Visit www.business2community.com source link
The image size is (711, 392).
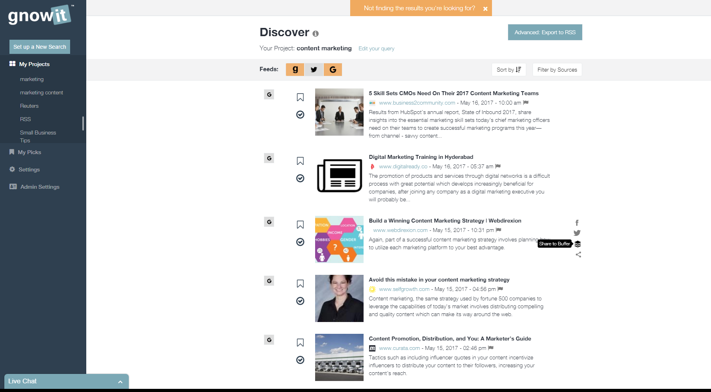tap(417, 103)
